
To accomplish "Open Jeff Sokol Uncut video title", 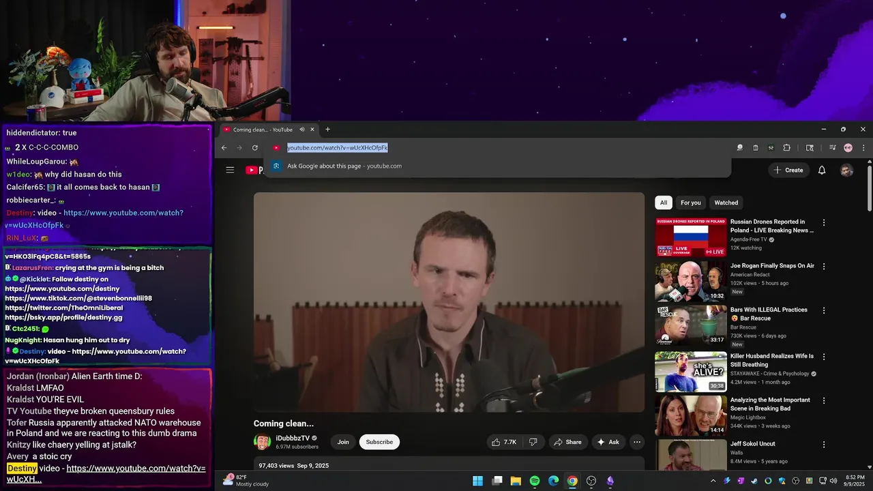I will pyautogui.click(x=753, y=444).
